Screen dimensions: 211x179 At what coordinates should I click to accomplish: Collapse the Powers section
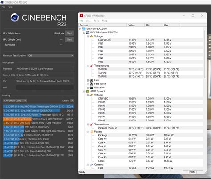point(88,132)
